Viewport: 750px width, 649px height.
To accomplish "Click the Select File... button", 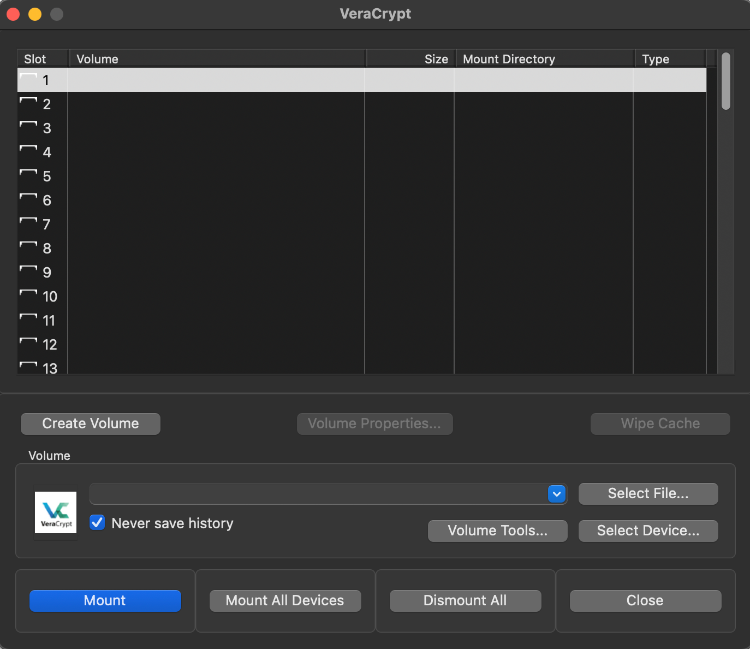I will pyautogui.click(x=648, y=494).
